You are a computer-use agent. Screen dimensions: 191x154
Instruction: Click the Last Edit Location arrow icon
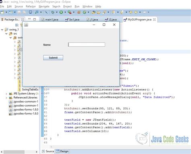[x=131, y=12]
